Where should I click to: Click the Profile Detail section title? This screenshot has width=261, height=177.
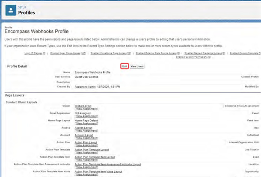click(x=17, y=66)
